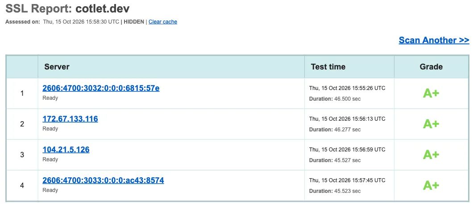
Task: Select test time 15:55:26 UTC
Action: pos(347,88)
